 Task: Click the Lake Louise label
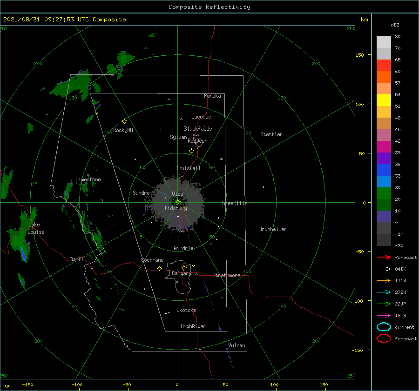point(36,228)
